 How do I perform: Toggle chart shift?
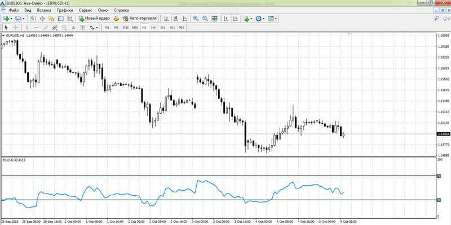click(235, 19)
